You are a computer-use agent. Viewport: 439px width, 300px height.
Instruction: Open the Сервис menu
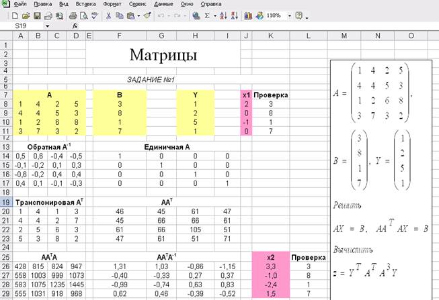137,4
